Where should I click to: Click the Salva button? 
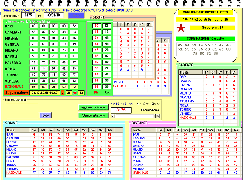(76, 15)
